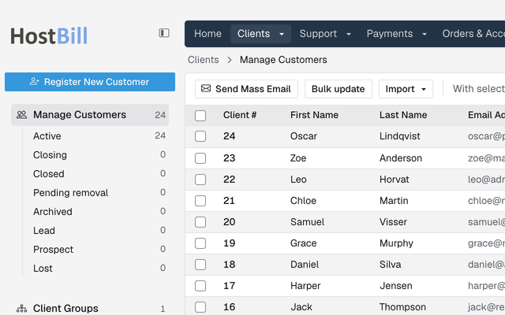505x315 pixels.
Task: Click the Manage Customers breadcrumb text
Action: (x=283, y=60)
